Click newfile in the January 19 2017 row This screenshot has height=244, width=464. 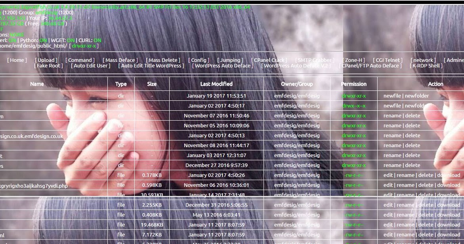click(392, 96)
